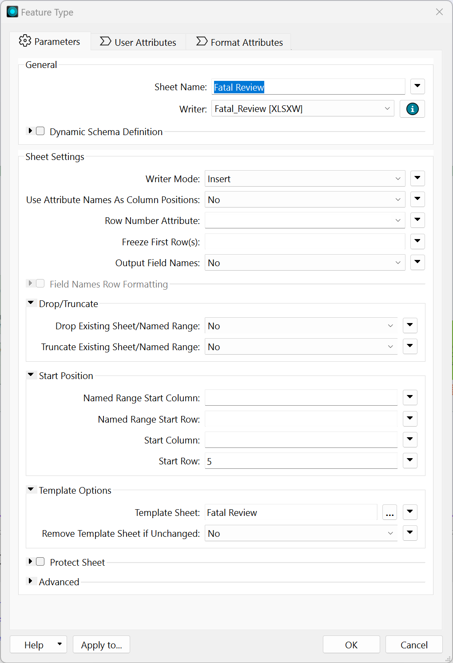The width and height of the screenshot is (453, 663).
Task: Open the Help button dropdown arrow
Action: (60, 644)
